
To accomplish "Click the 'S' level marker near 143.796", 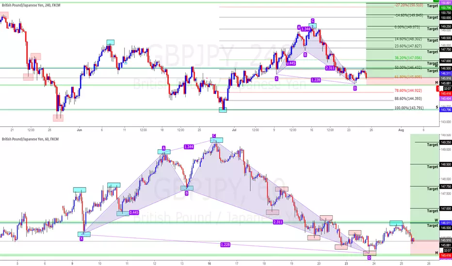I will (x=436, y=107).
